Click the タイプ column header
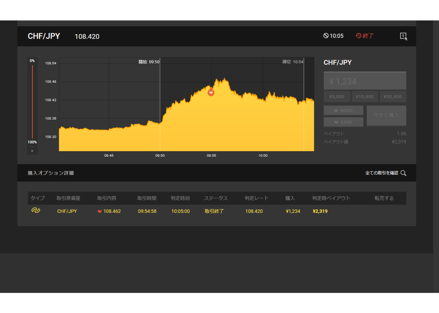Screen dimensions: 439x313 coord(37,198)
